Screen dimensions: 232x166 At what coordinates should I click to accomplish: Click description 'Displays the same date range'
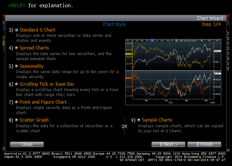click(67, 74)
